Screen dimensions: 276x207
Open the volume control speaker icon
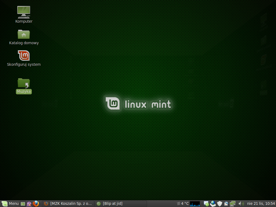241,204
